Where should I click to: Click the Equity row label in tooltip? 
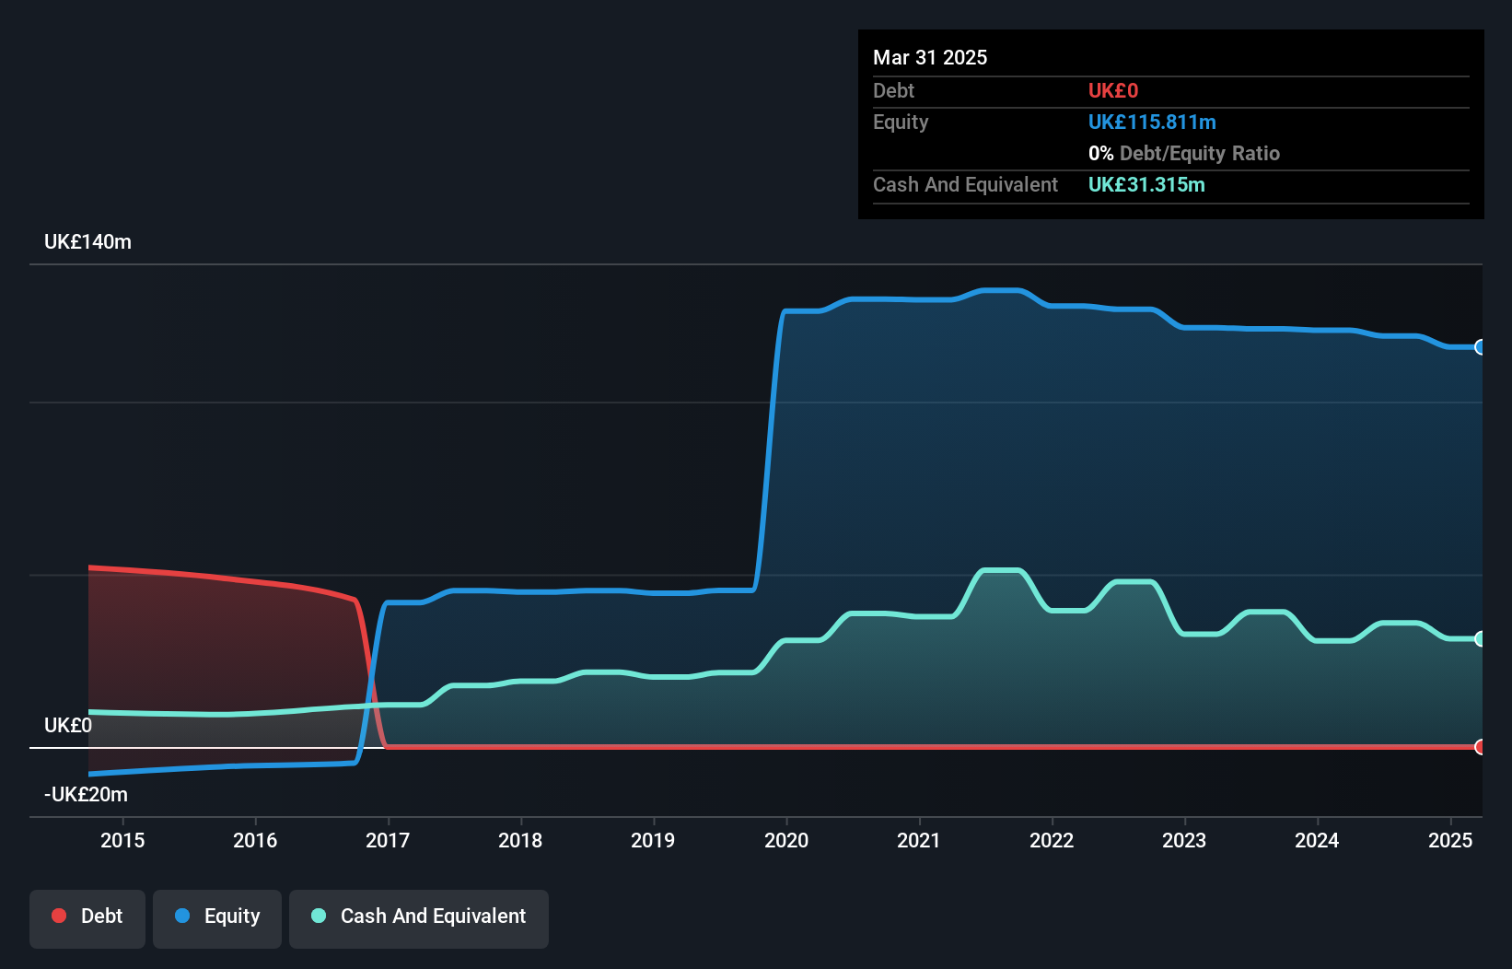(901, 122)
